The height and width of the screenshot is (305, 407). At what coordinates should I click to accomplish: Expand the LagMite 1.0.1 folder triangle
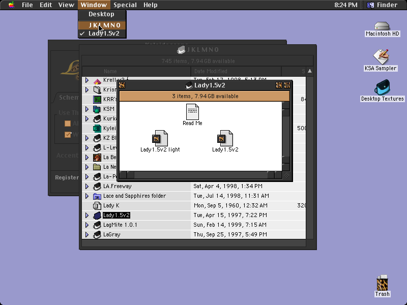coord(87,225)
